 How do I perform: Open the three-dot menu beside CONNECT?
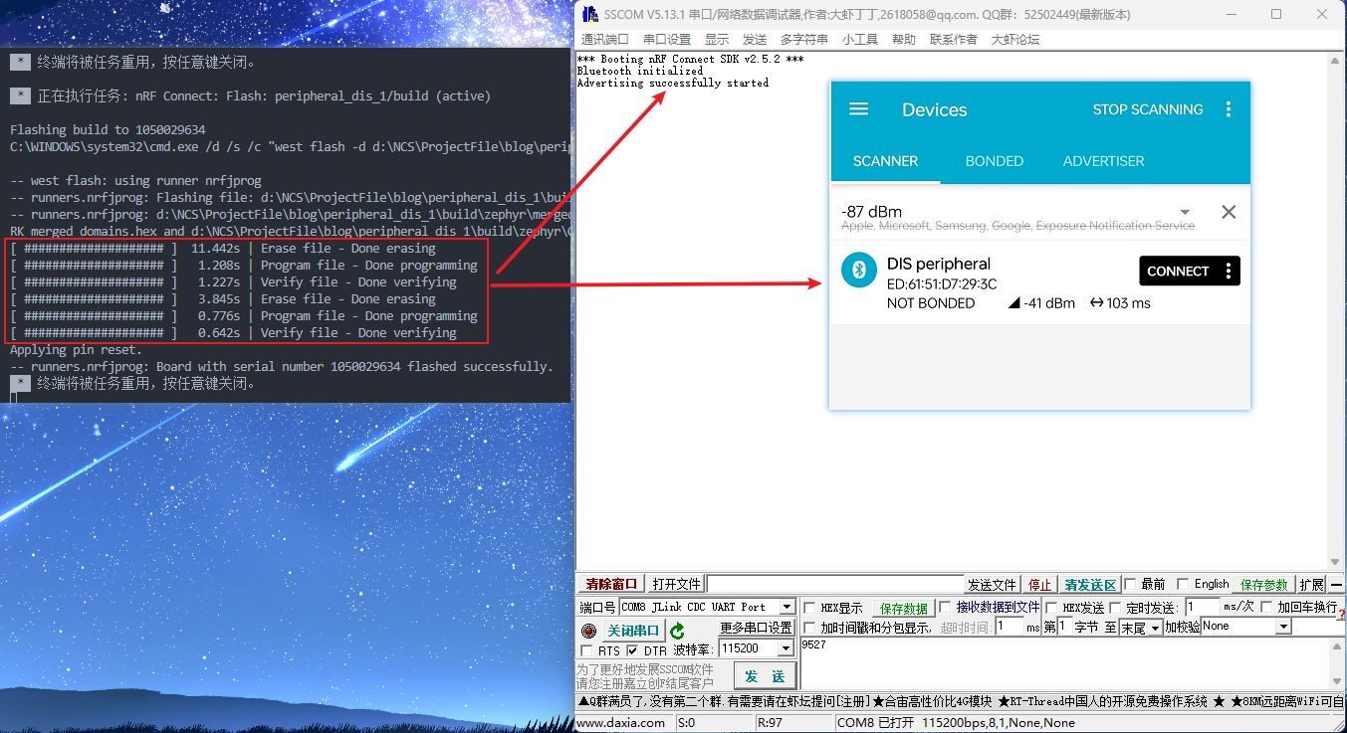[x=1229, y=271]
